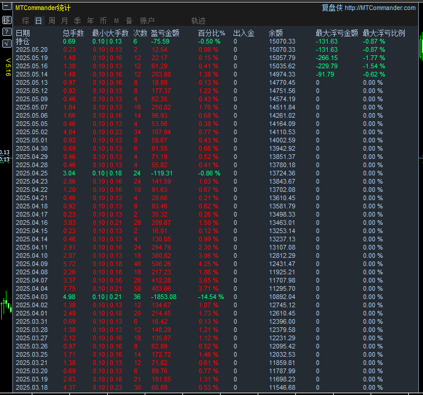Open the 年 yearly statistics tab

click(91, 21)
